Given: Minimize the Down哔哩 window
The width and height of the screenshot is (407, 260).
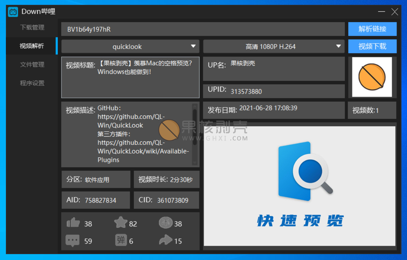Looking at the screenshot, I should [381, 12].
